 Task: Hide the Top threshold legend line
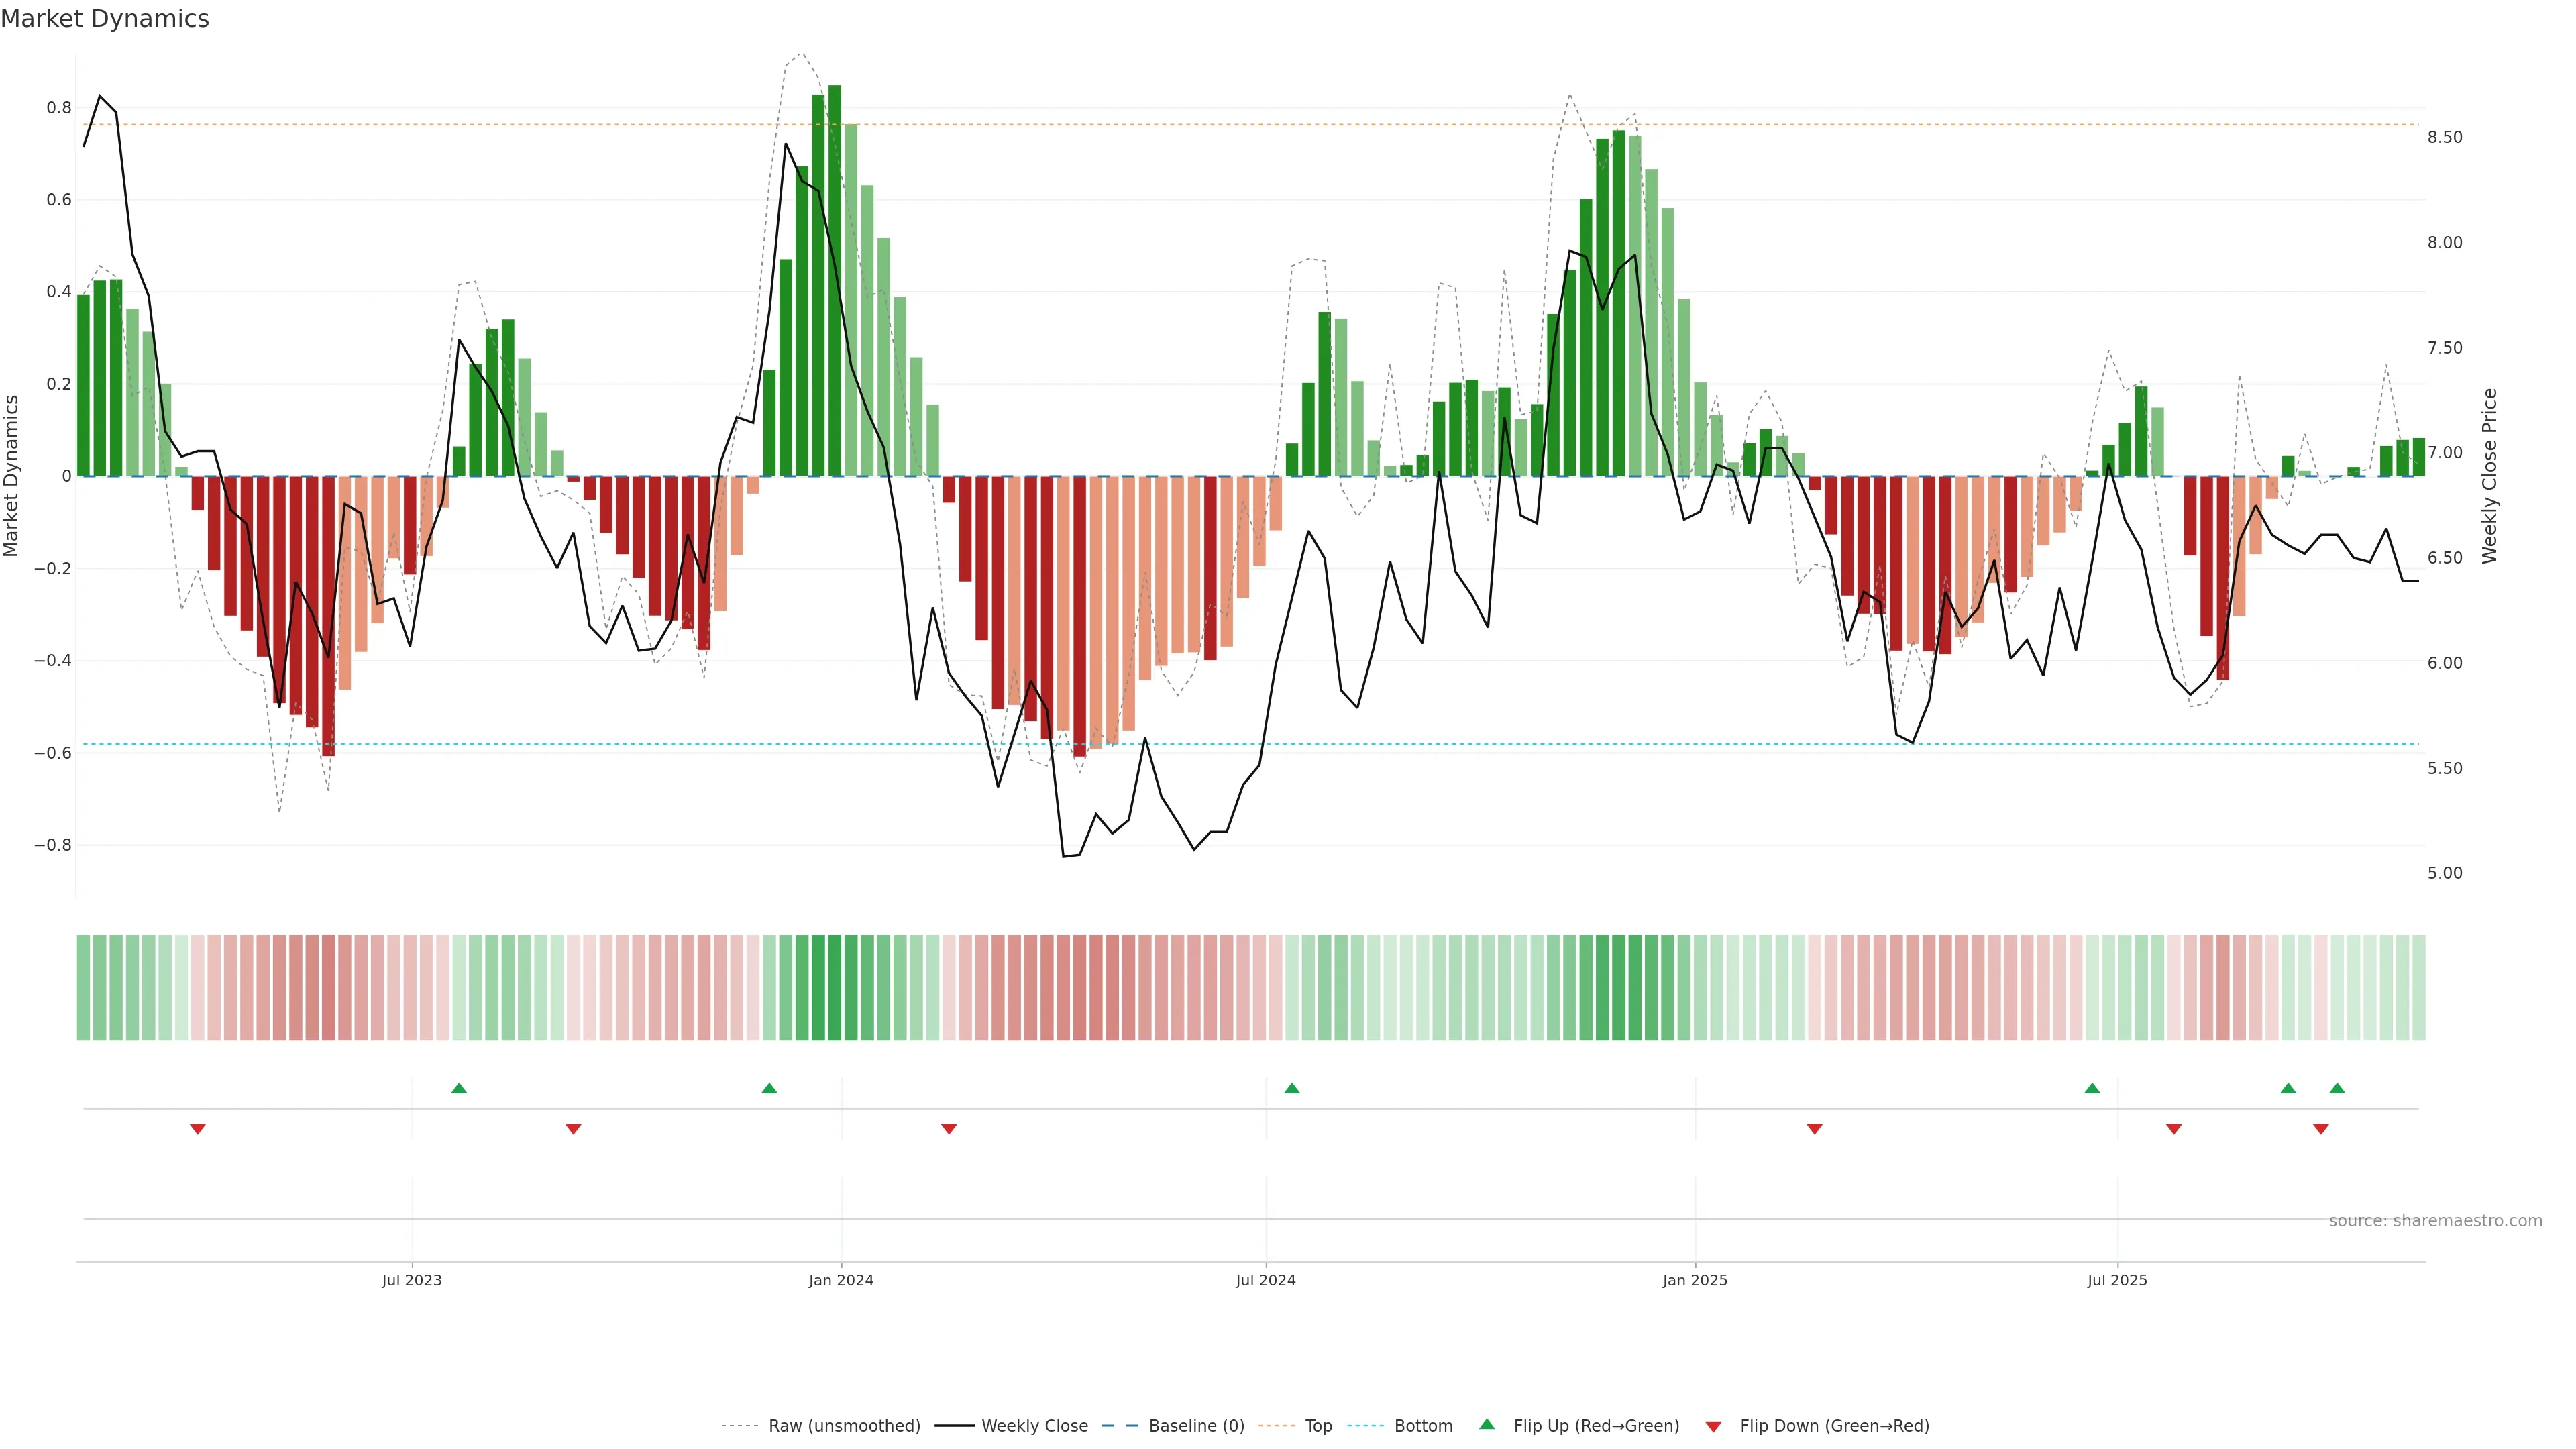(x=1318, y=1426)
